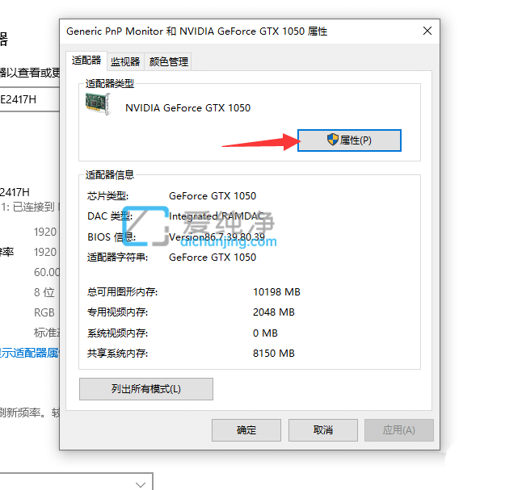Select the 10198 MB total graphics memory value
The height and width of the screenshot is (490, 522).
point(276,291)
